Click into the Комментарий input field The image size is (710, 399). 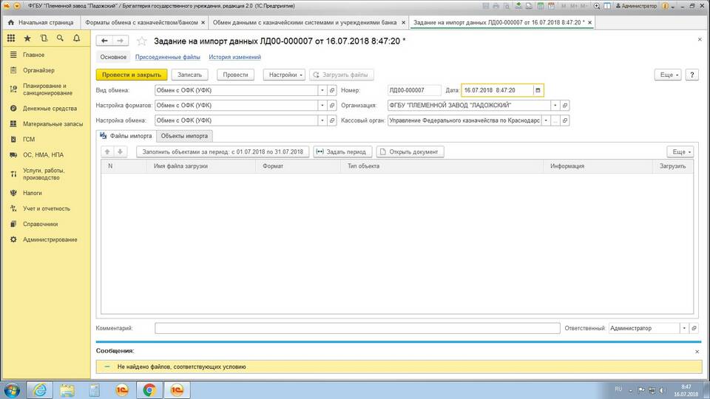point(357,328)
